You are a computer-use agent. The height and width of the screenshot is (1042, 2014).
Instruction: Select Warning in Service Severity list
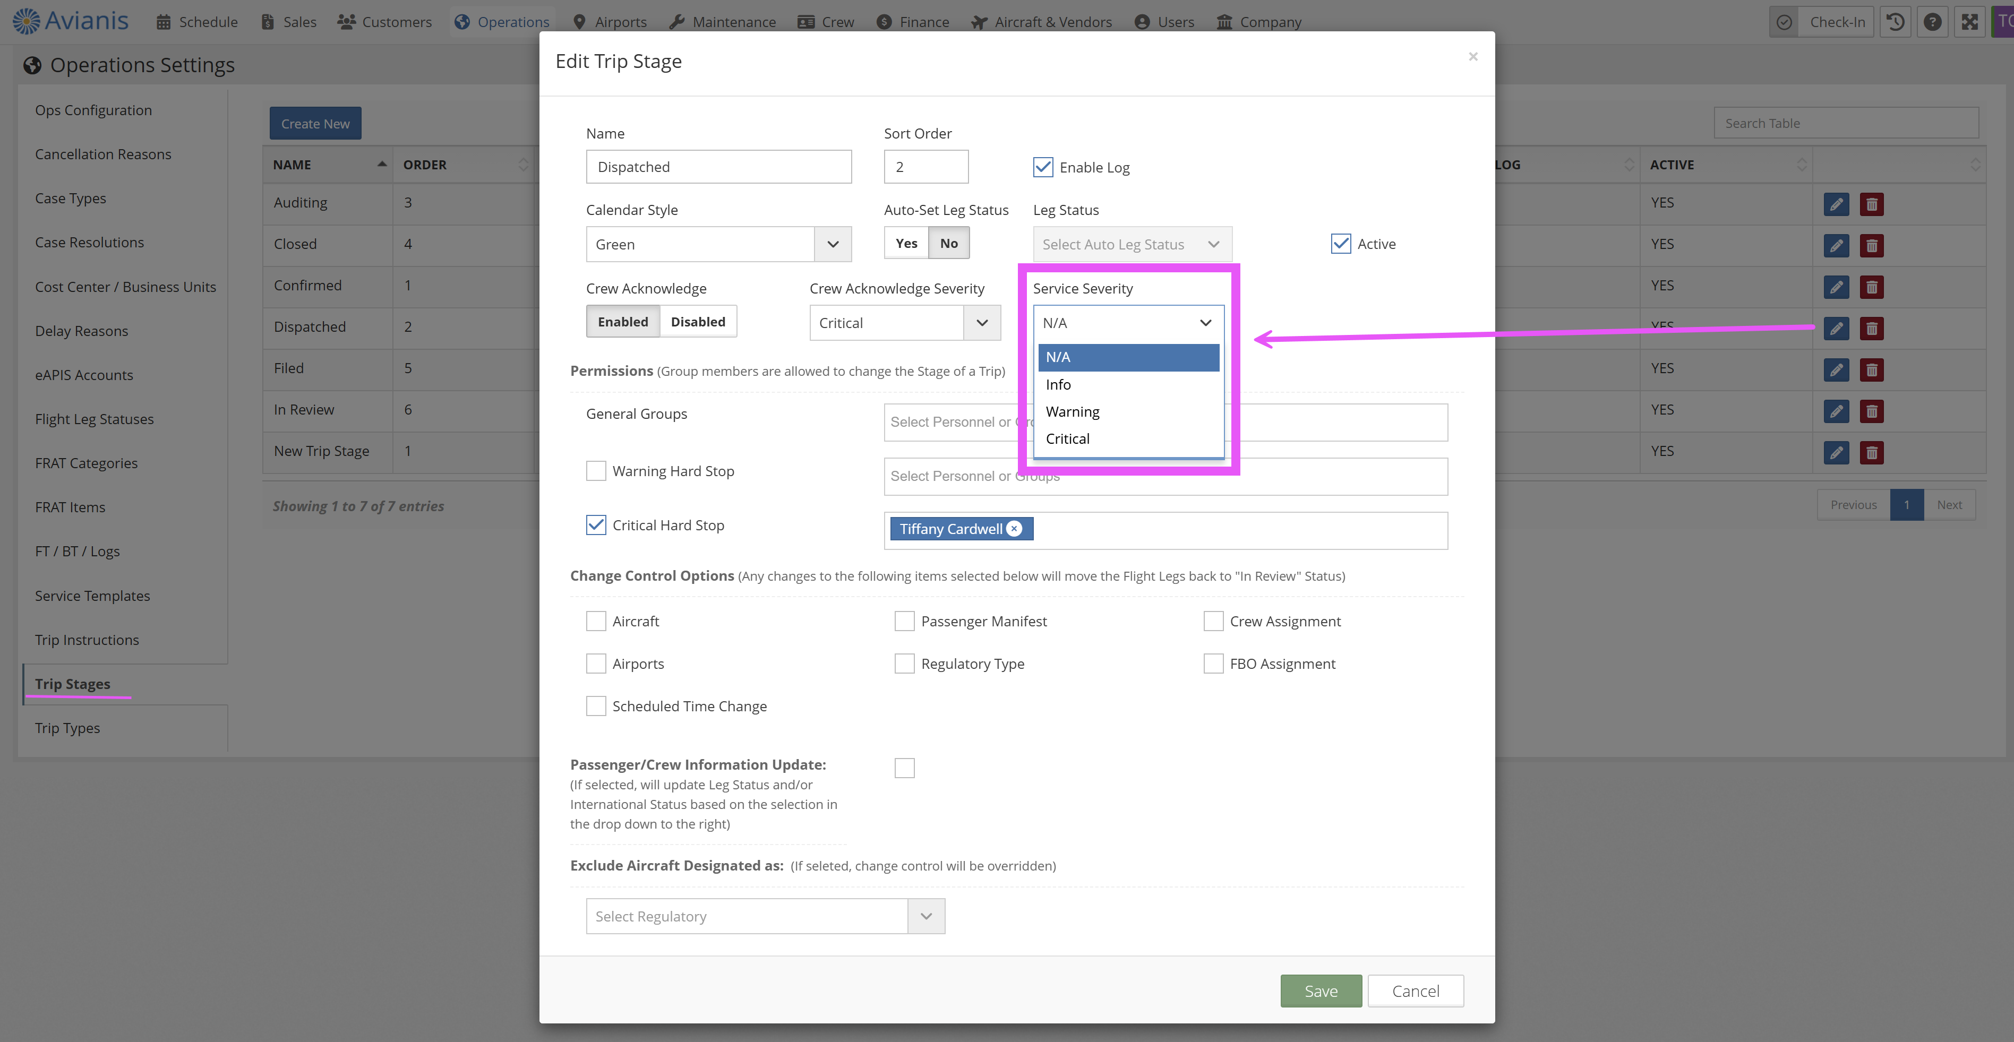[x=1072, y=412]
